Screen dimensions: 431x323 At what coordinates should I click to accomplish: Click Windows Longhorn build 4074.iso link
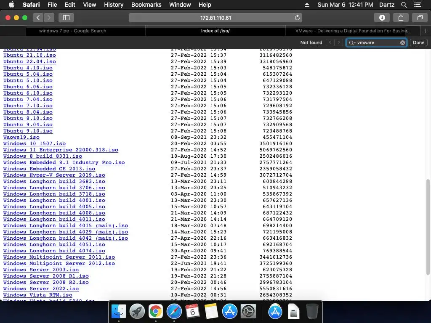click(54, 251)
